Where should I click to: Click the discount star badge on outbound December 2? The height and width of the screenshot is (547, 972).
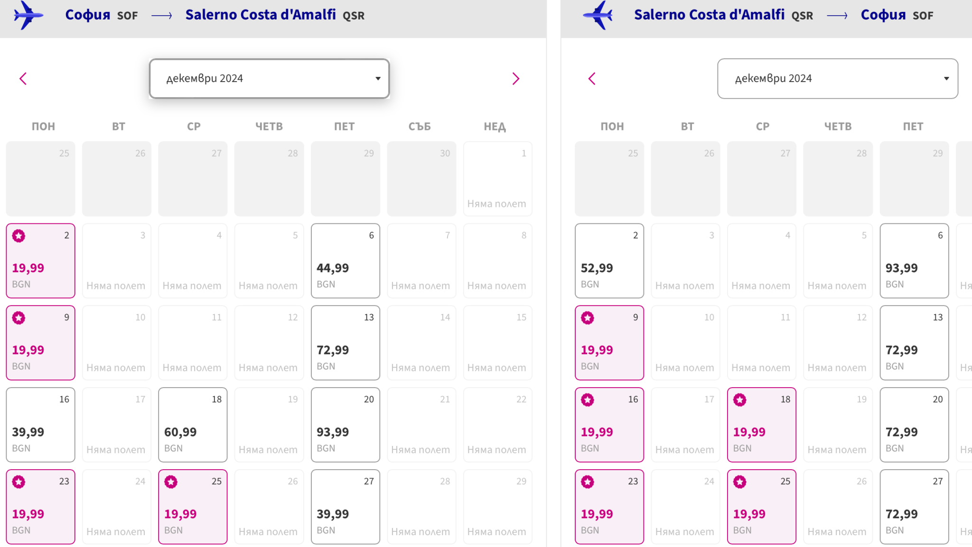click(19, 236)
